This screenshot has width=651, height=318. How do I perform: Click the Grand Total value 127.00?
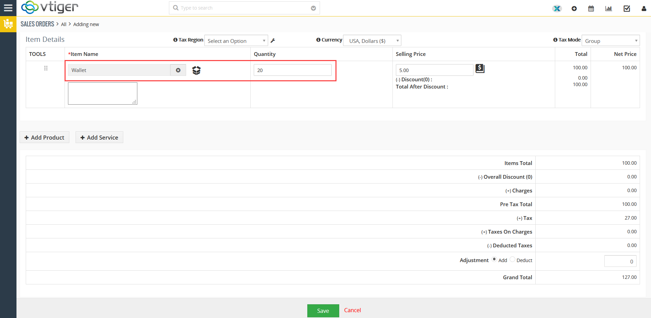click(x=629, y=277)
